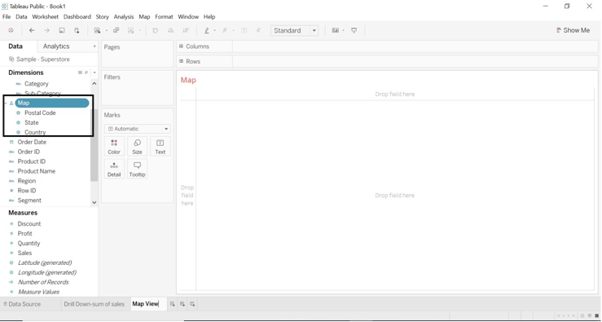
Task: Click the Tooltip marks card
Action: click(137, 169)
